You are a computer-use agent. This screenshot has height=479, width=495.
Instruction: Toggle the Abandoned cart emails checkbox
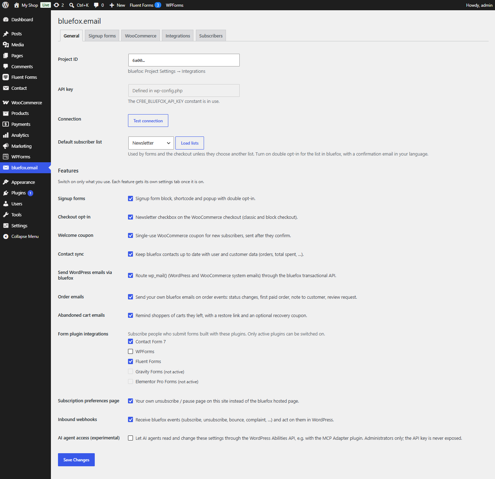[130, 315]
